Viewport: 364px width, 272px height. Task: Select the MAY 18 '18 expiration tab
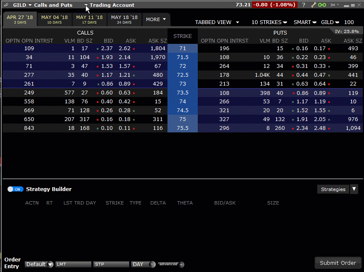click(124, 19)
